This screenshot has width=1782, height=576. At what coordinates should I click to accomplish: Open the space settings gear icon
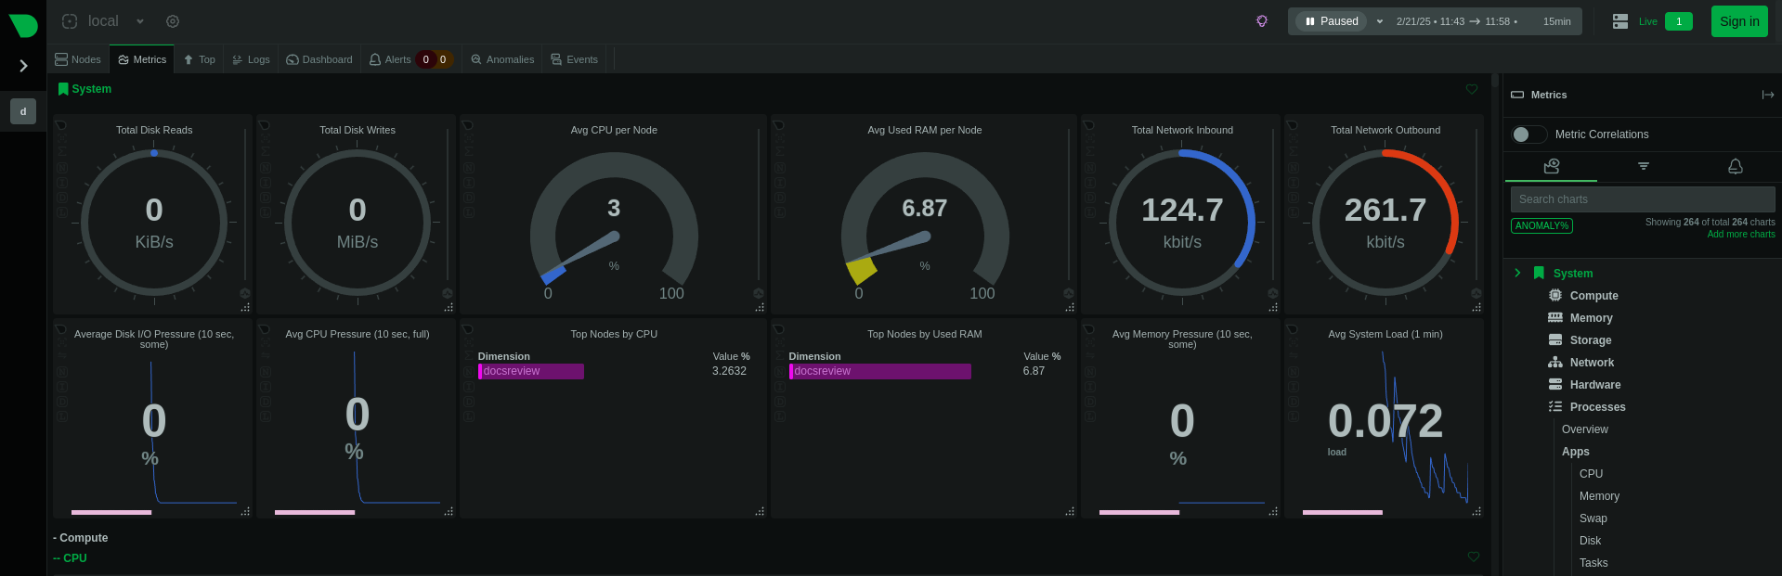tap(173, 21)
